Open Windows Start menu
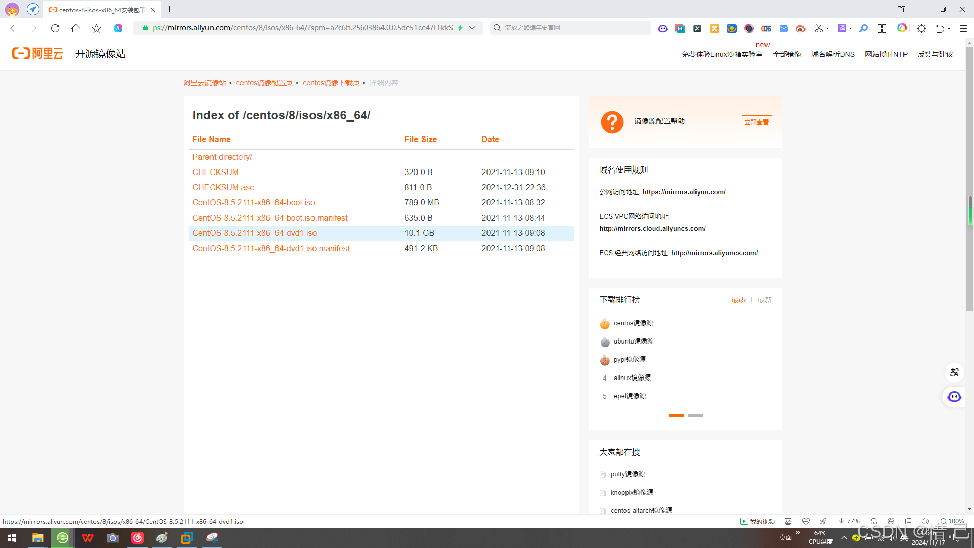The height and width of the screenshot is (548, 974). [12, 538]
